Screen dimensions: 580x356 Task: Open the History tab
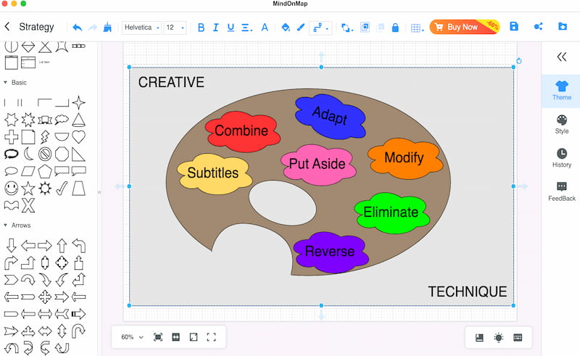click(561, 158)
